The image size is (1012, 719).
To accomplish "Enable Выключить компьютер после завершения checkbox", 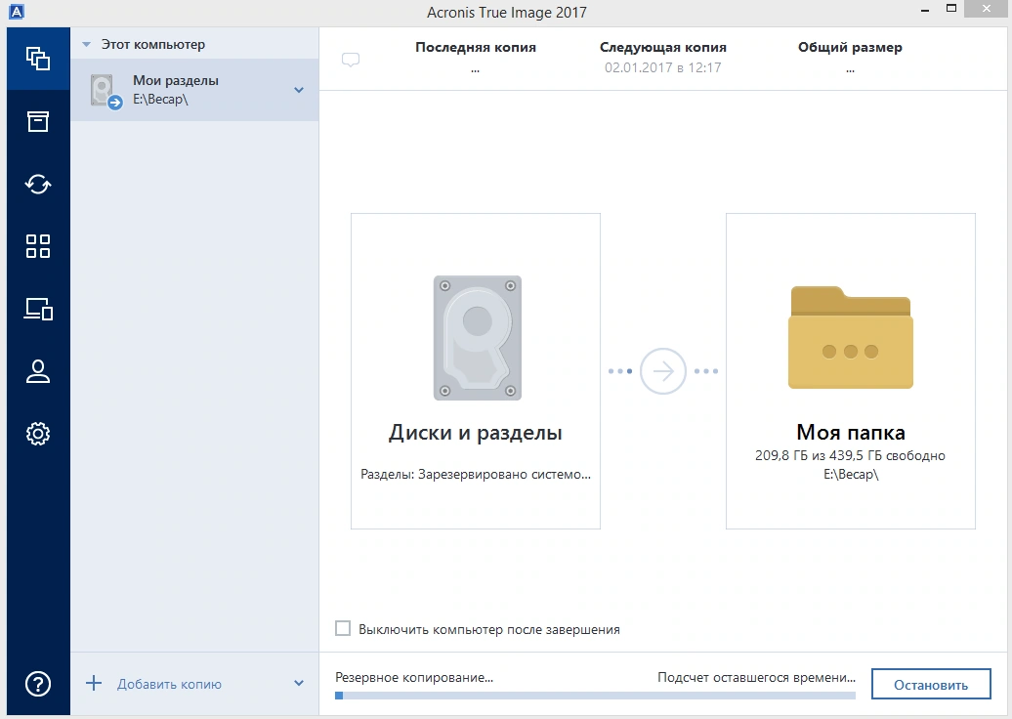I will (x=343, y=629).
